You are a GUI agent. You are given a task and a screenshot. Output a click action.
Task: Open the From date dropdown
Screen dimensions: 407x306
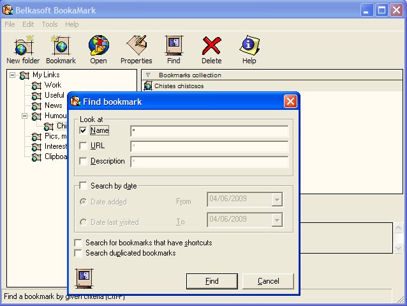point(277,199)
